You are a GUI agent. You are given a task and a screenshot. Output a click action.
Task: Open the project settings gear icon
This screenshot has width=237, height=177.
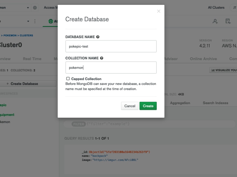35,8
